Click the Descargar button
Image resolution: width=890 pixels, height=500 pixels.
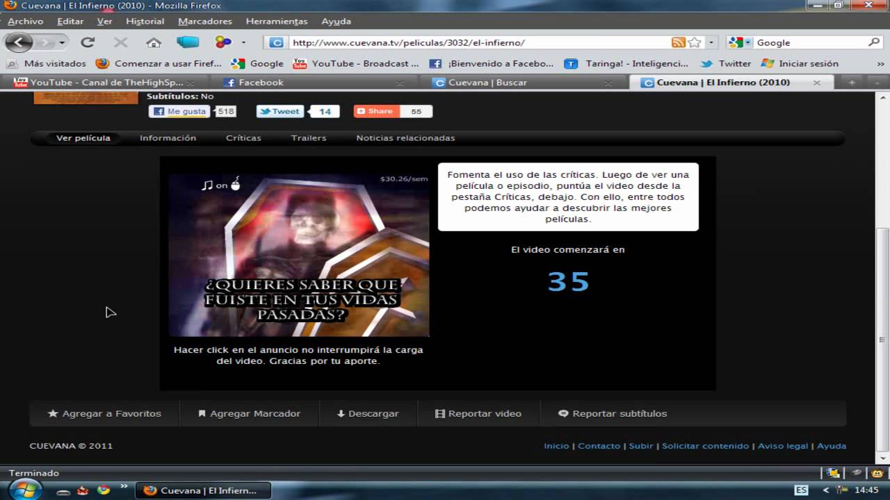point(368,413)
